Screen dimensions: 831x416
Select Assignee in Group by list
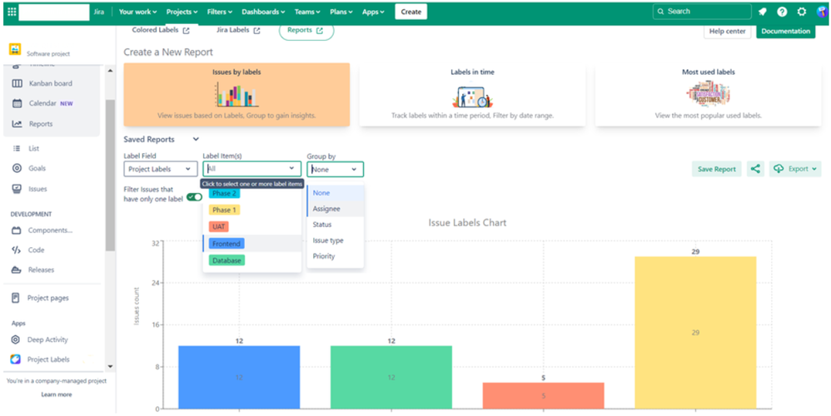click(x=336, y=209)
